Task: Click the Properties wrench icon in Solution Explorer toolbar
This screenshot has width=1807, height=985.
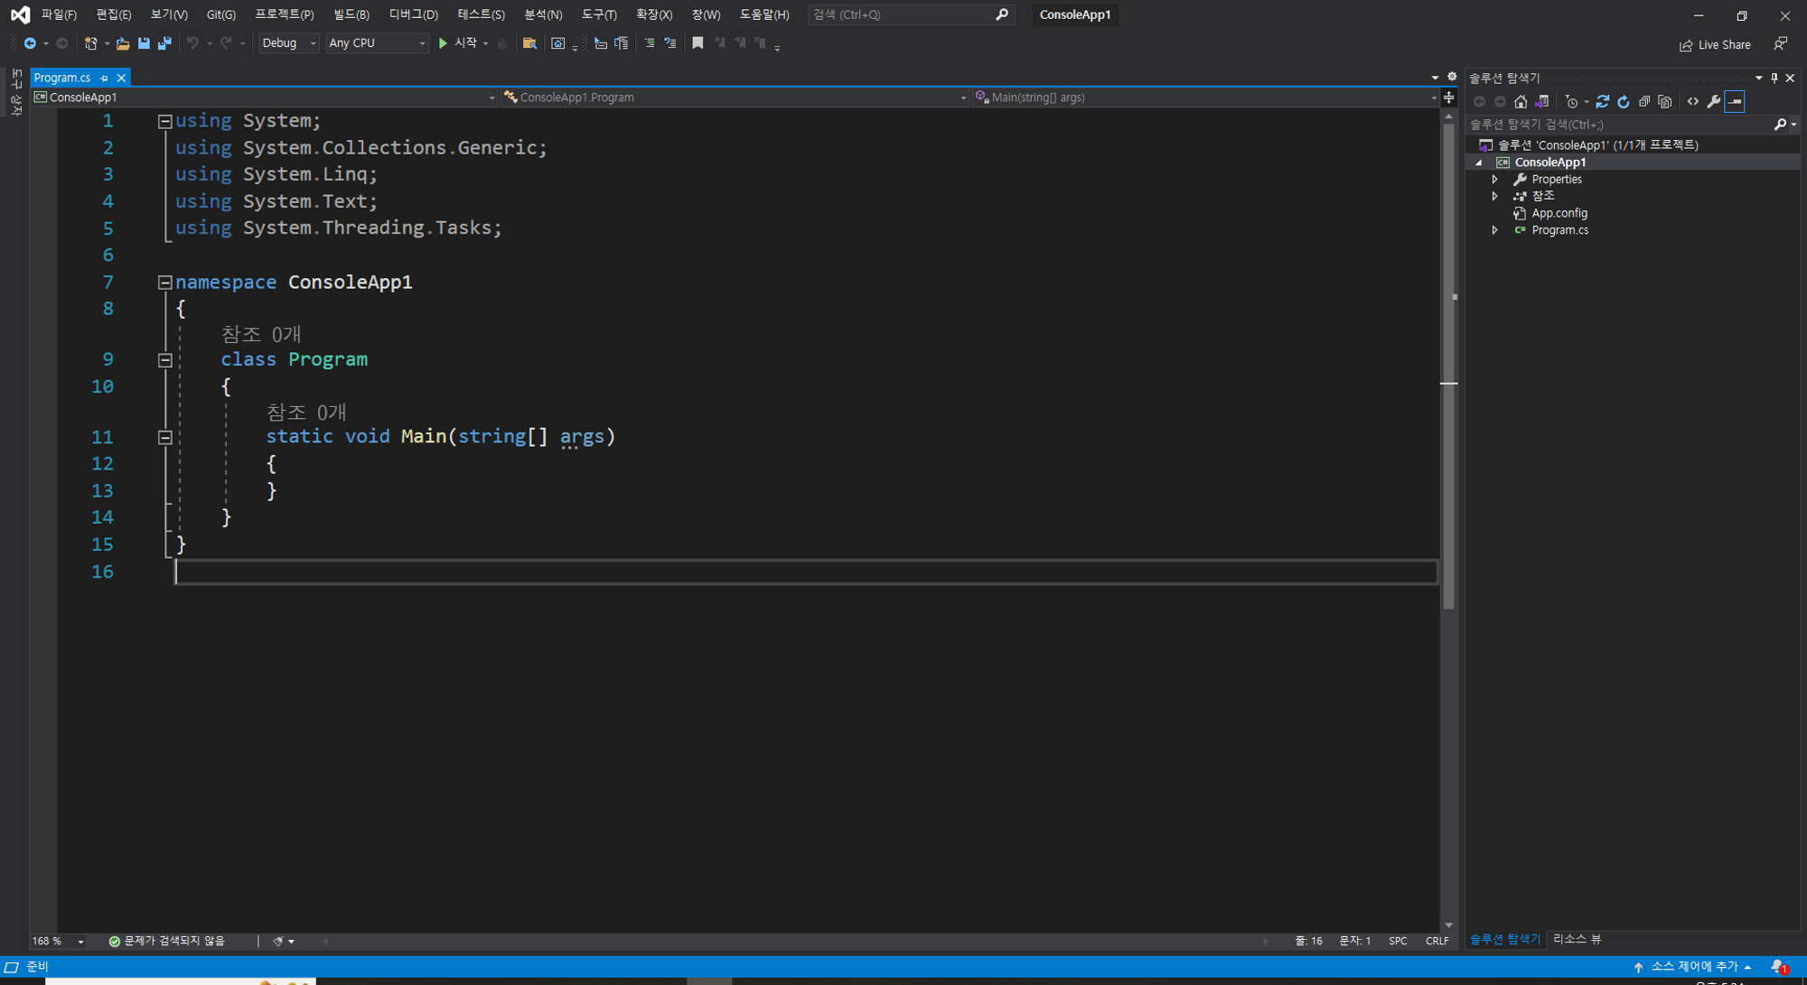Action: coord(1714,102)
